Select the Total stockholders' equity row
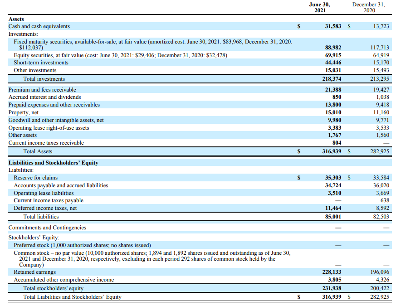 (x=55, y=288)
